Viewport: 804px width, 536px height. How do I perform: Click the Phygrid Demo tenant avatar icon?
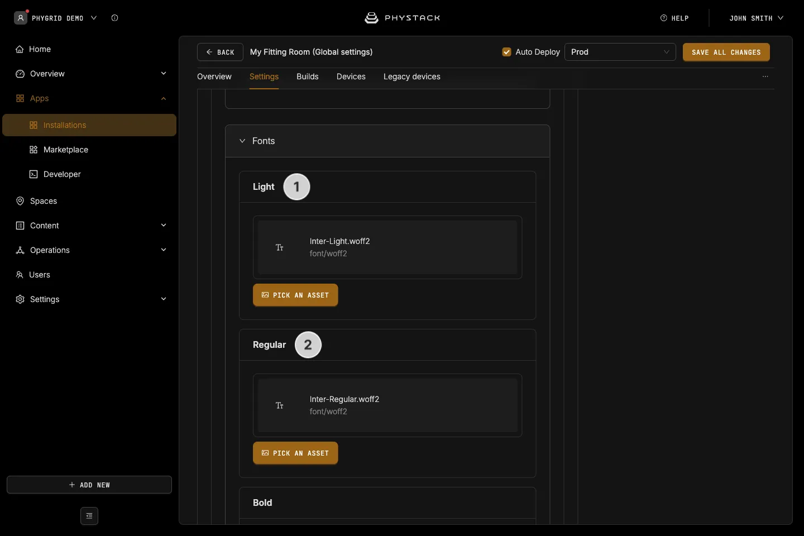tap(21, 18)
